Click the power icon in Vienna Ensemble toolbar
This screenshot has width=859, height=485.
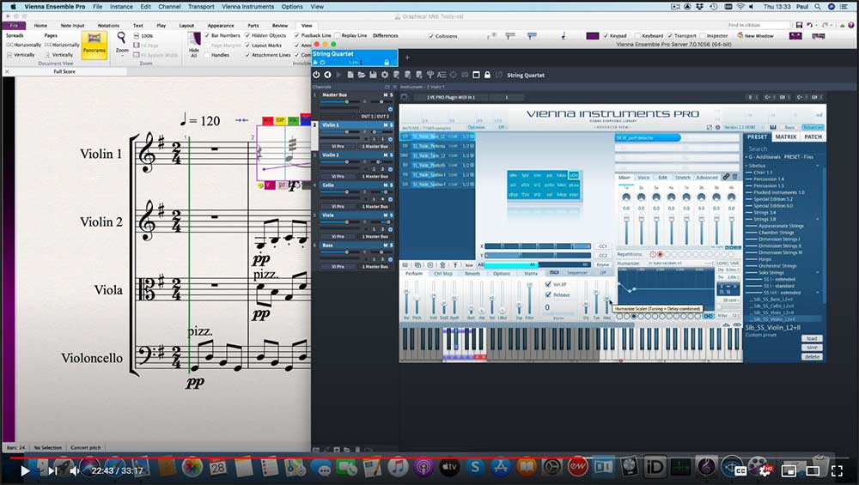316,75
